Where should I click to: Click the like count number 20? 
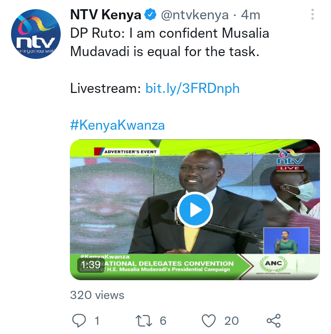click(231, 321)
